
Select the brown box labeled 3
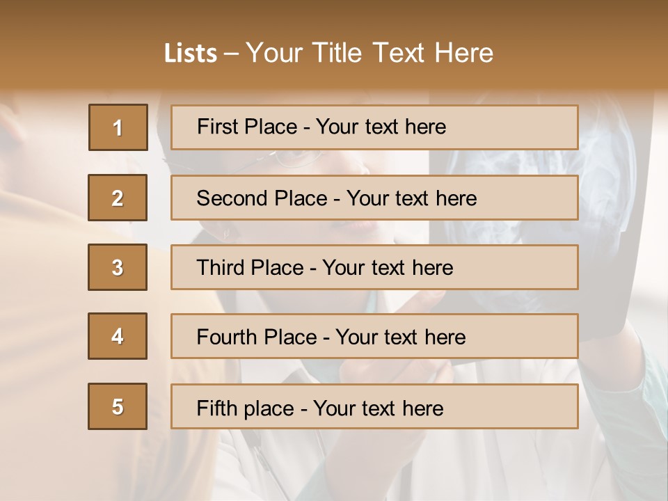(x=118, y=267)
